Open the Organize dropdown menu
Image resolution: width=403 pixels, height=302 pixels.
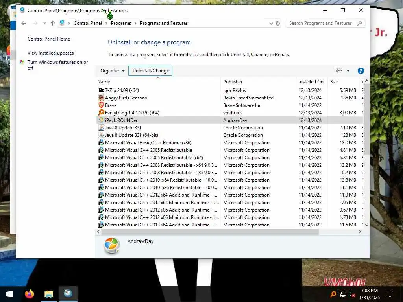[112, 71]
